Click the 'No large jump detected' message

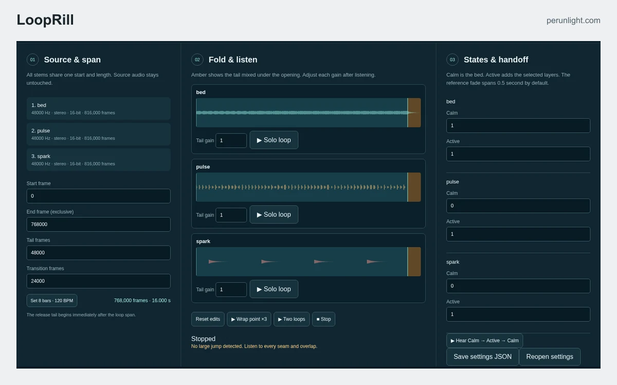[x=254, y=346]
